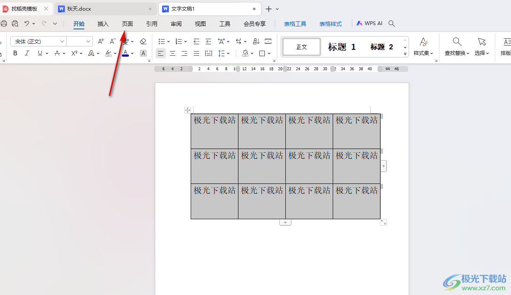Expand the underline style dropdown arrow
The width and height of the screenshot is (511, 295).
coord(47,53)
